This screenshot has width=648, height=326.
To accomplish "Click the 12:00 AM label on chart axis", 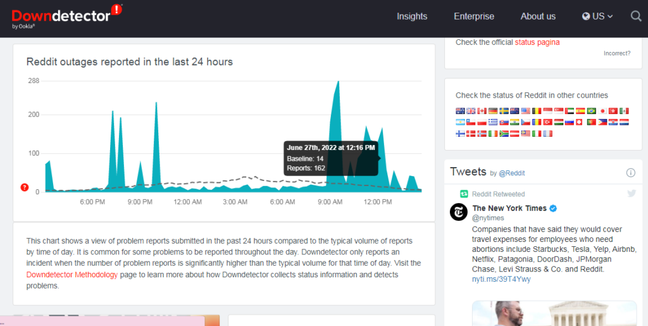I will click(x=187, y=202).
